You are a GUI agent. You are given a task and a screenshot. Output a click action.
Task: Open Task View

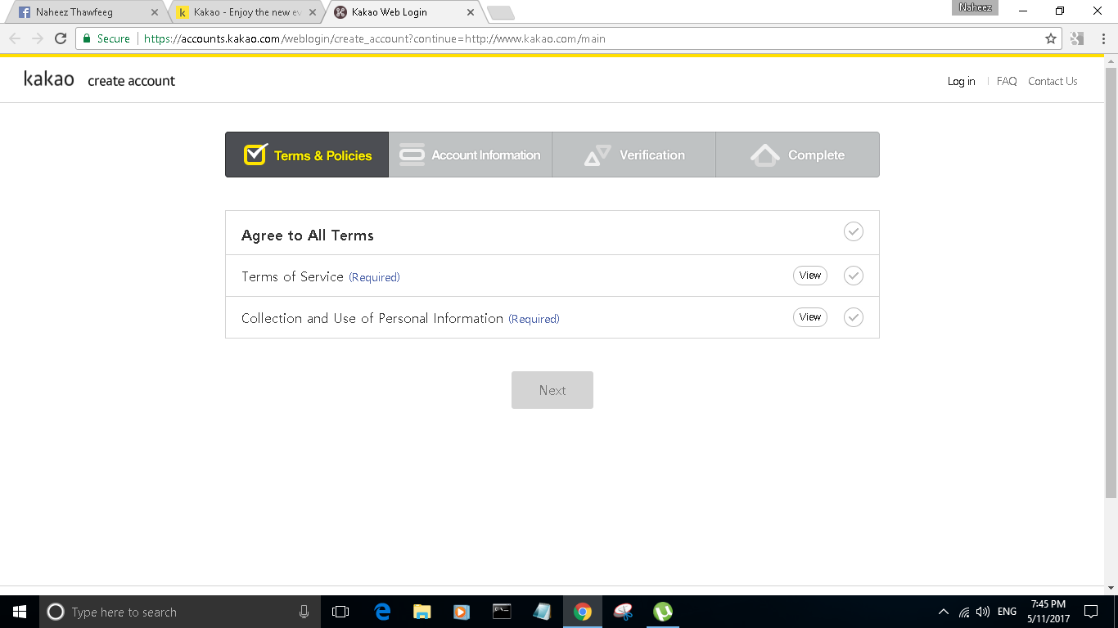pos(340,612)
